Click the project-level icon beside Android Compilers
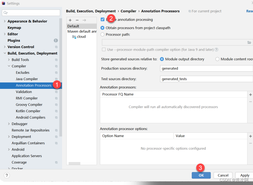 point(56,118)
